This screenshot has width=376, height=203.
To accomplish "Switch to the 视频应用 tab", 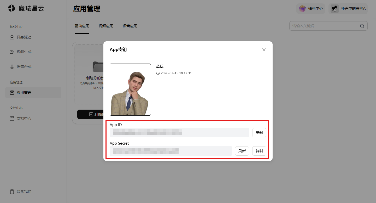I will [106, 26].
